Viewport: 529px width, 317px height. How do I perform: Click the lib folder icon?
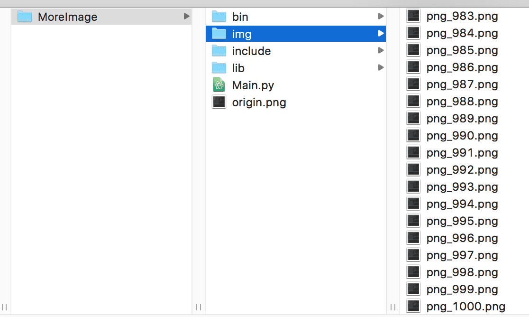[219, 68]
